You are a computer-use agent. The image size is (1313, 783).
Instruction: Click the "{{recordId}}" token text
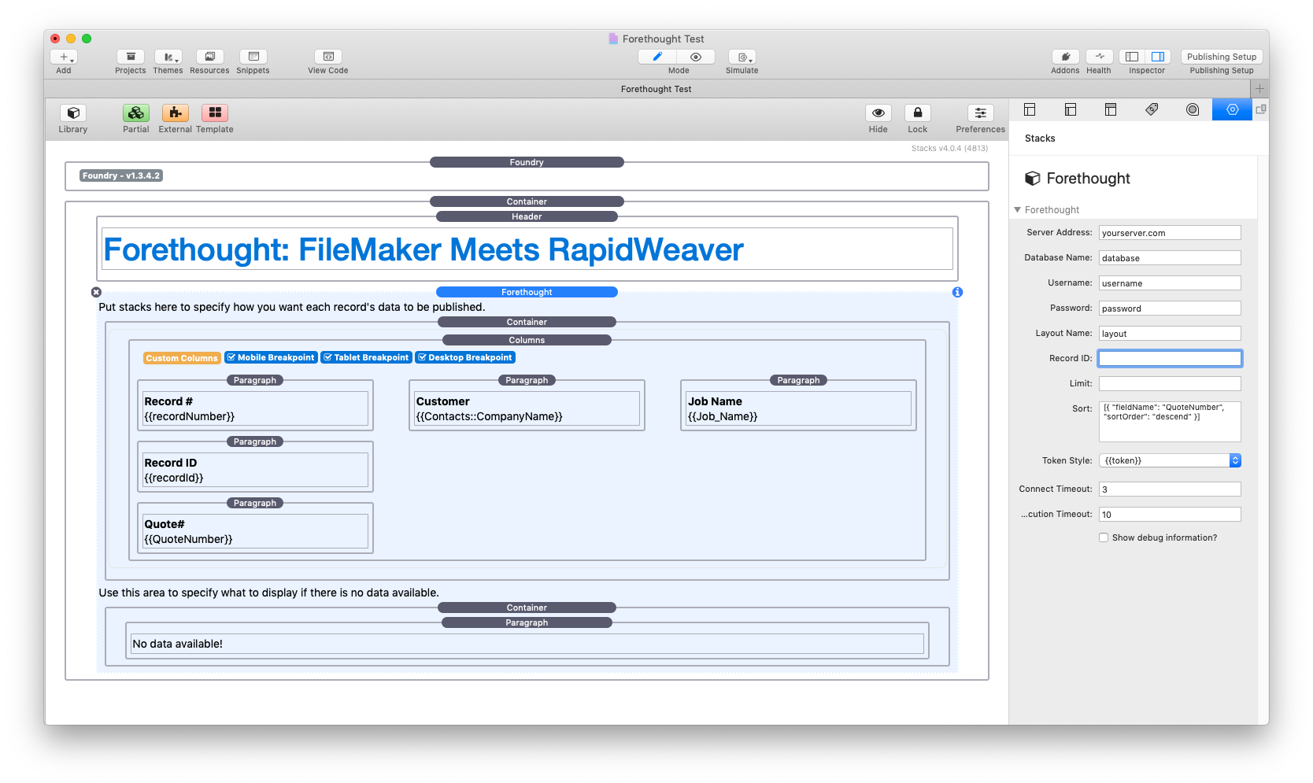[174, 478]
